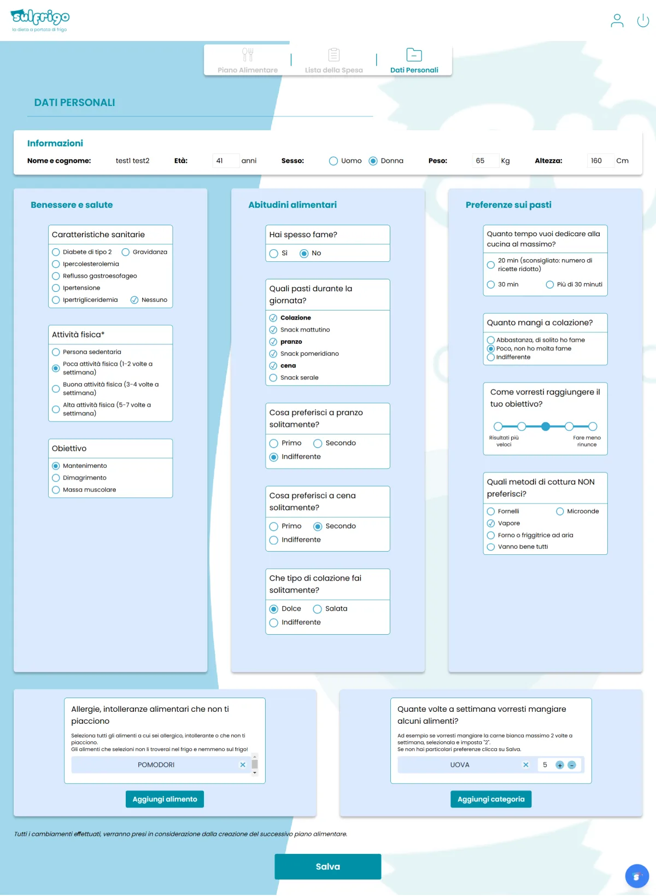
Task: Click last slider stop near Fare meno rinunce
Action: coord(593,426)
